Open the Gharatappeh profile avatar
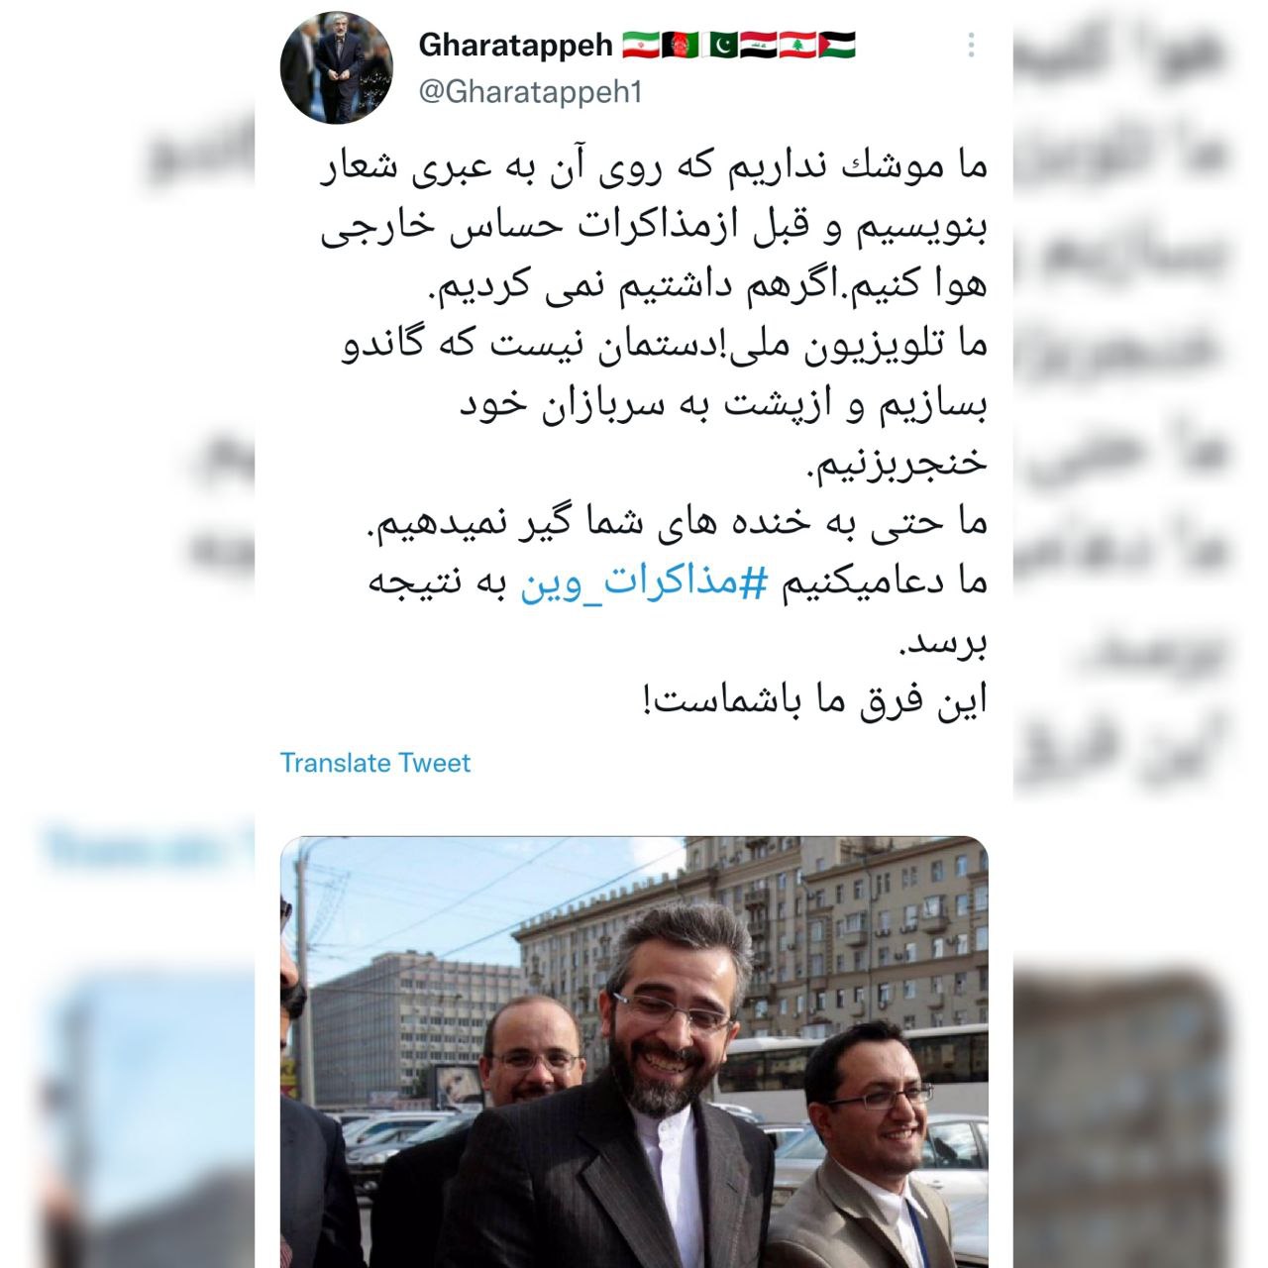 point(337,68)
